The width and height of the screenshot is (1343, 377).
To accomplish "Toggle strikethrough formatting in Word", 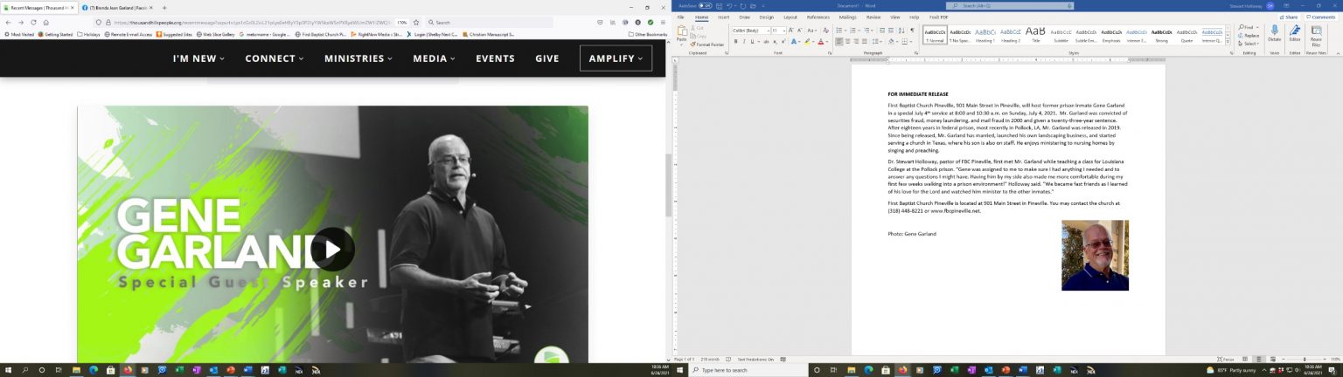I will click(x=766, y=41).
